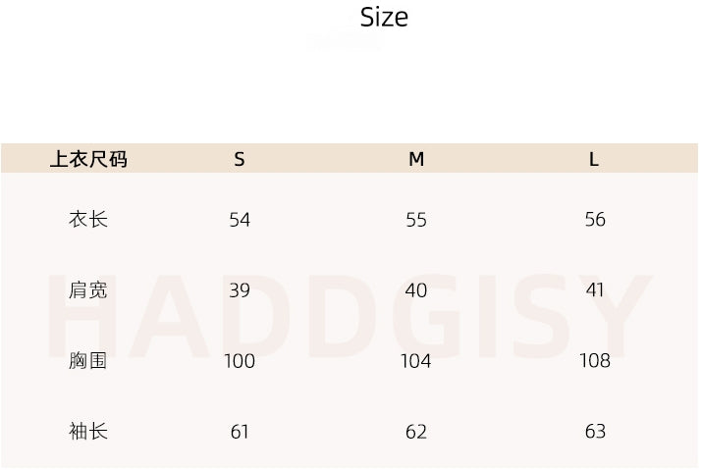The height and width of the screenshot is (470, 702).
Task: Select the 上衣尺码 header cell
Action: [x=88, y=159]
